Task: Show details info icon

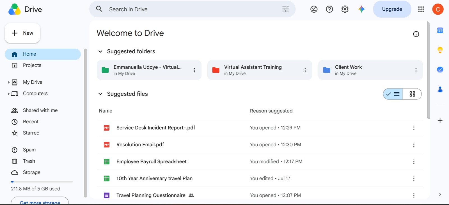Action: (416, 34)
